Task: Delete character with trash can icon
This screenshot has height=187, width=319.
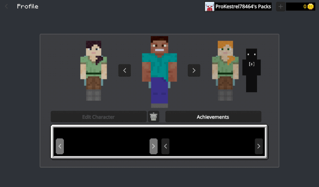Action: pyautogui.click(x=154, y=117)
